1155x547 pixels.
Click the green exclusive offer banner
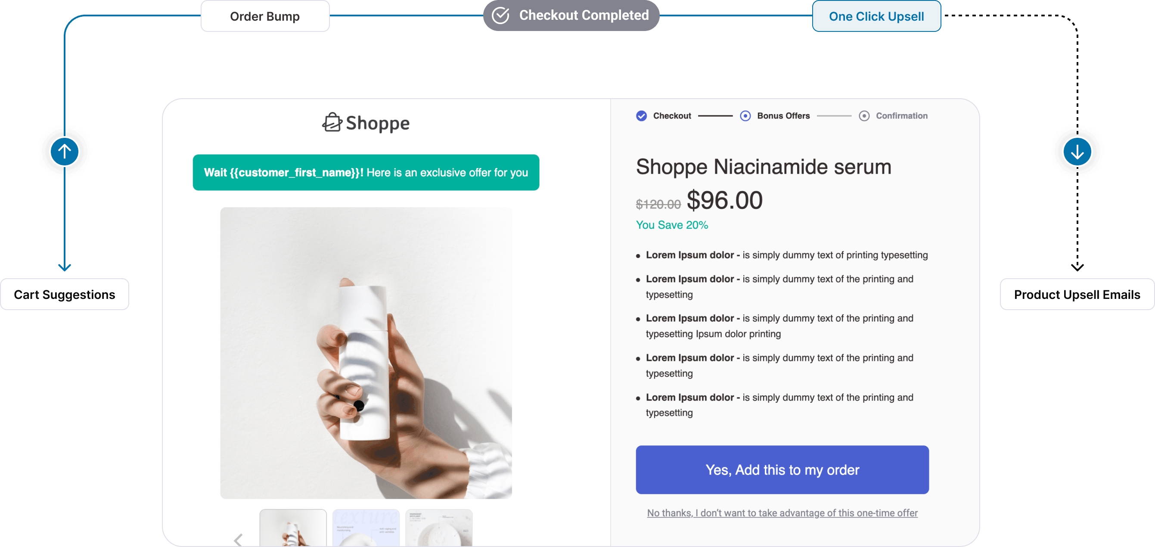tap(366, 172)
